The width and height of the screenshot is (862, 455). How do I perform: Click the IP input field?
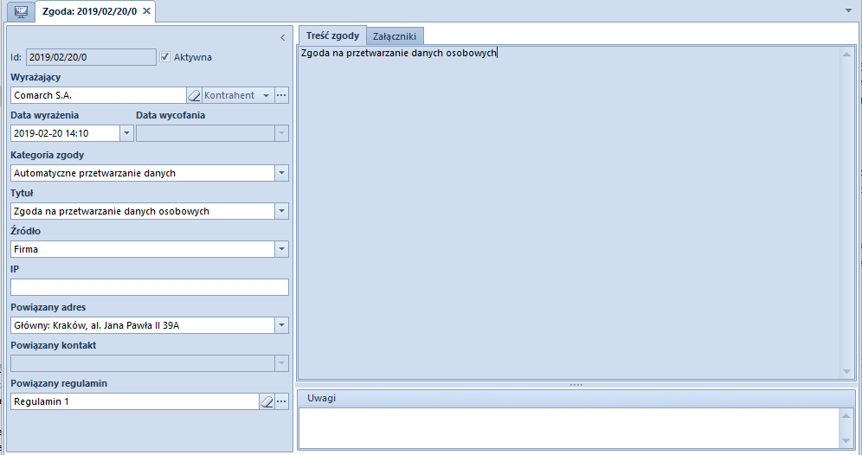click(x=150, y=287)
